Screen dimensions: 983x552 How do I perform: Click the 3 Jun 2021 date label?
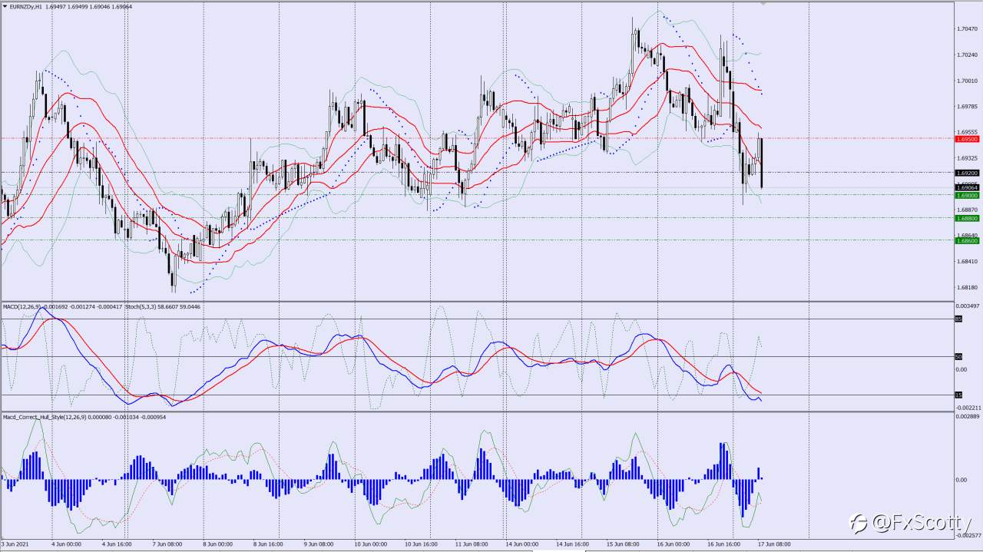[15, 544]
